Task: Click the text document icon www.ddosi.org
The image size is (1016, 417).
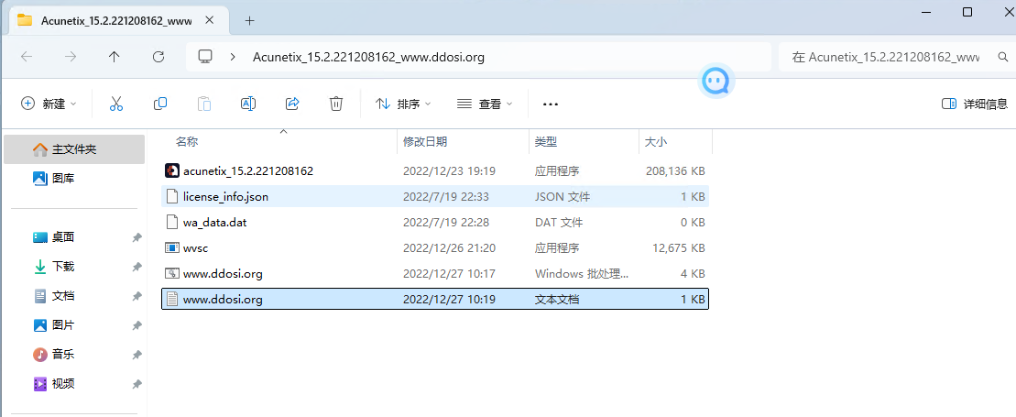Action: pos(171,299)
